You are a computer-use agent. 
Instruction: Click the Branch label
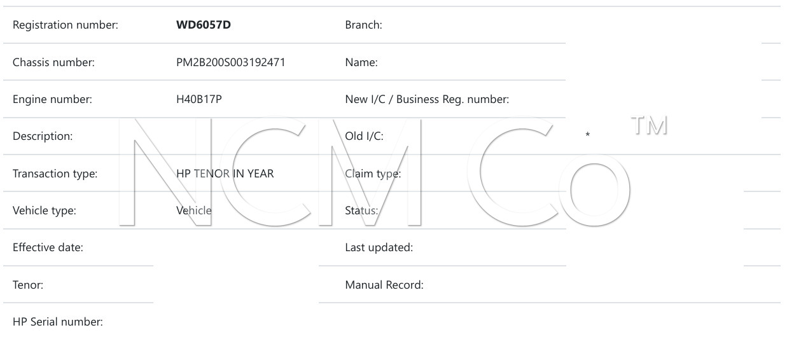tap(363, 25)
